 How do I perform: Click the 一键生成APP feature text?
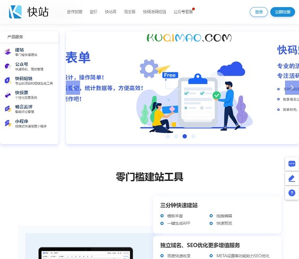[179, 223]
